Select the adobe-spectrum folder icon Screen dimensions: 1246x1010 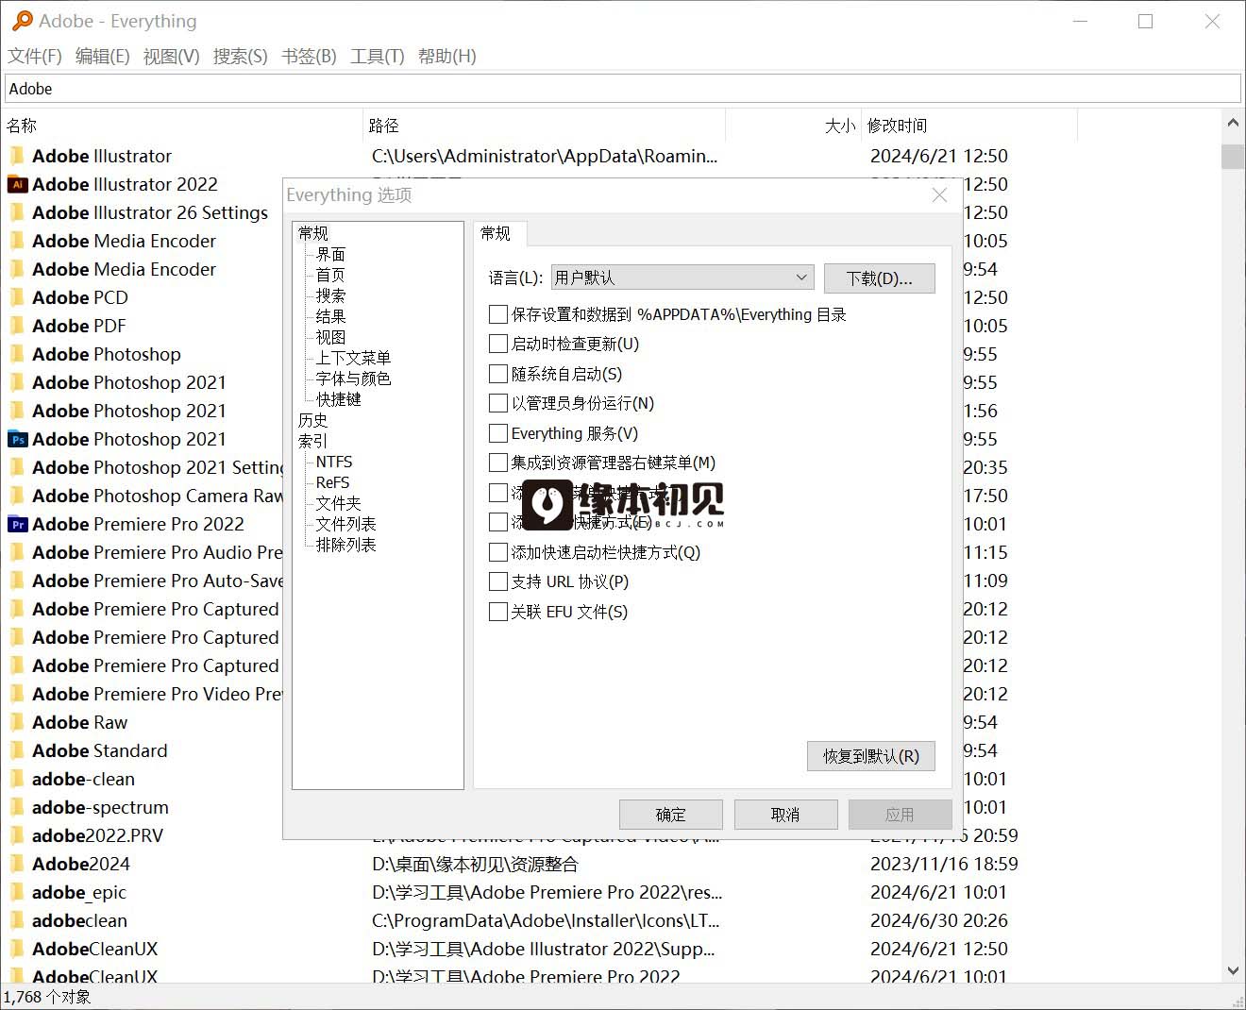[x=17, y=807]
